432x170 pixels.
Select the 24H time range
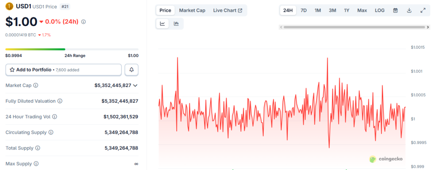coord(288,10)
